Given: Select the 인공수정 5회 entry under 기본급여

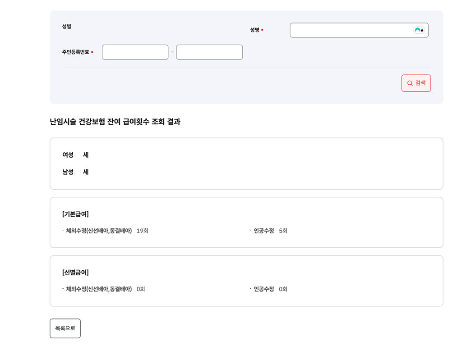Looking at the screenshot, I should 268,230.
